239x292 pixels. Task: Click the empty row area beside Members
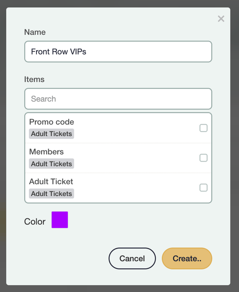pyautogui.click(x=136, y=158)
